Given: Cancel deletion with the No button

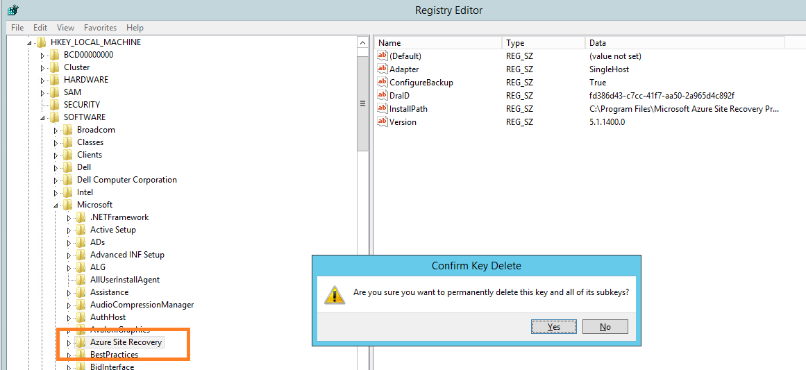Looking at the screenshot, I should click(x=605, y=326).
